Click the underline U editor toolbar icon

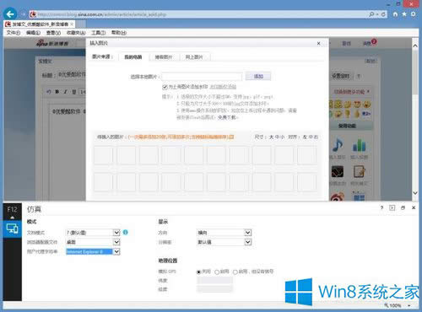tap(74, 92)
